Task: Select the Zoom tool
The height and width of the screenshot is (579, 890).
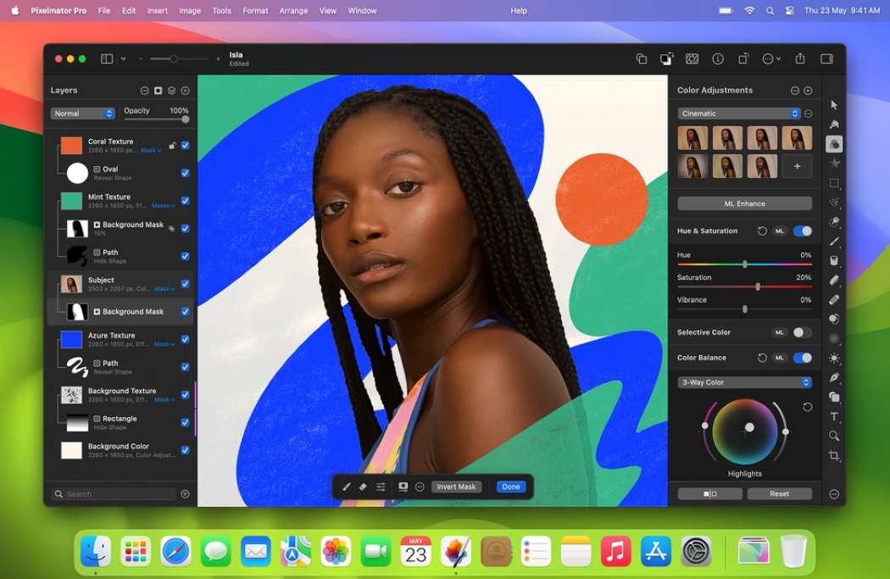Action: (833, 436)
